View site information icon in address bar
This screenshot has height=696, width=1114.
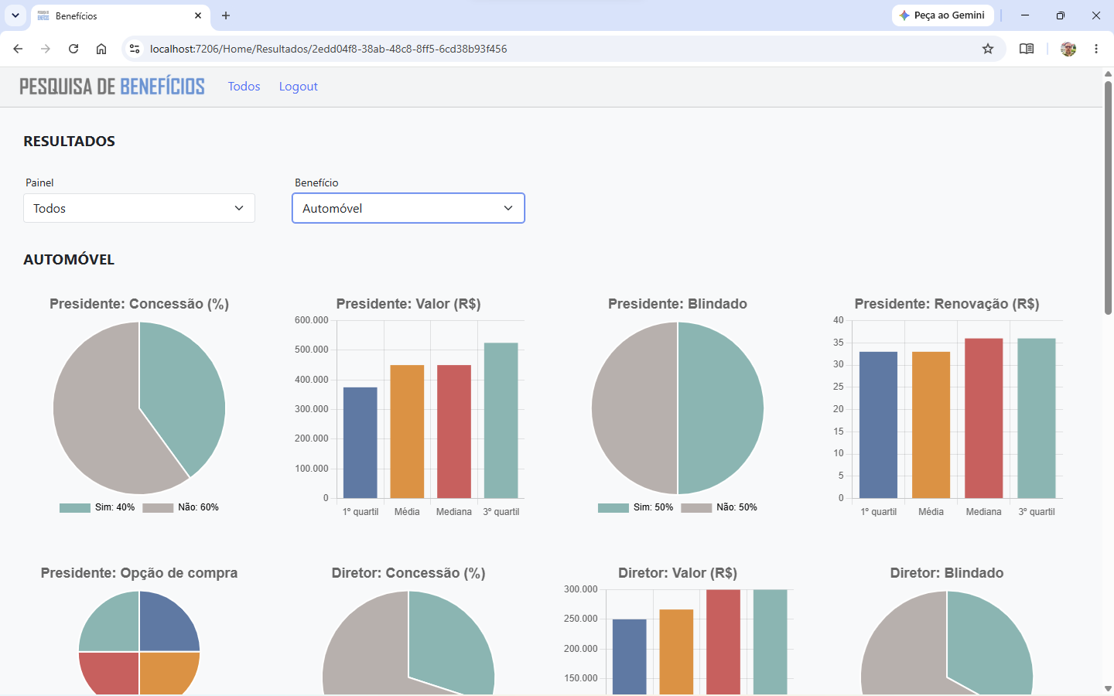coord(135,49)
